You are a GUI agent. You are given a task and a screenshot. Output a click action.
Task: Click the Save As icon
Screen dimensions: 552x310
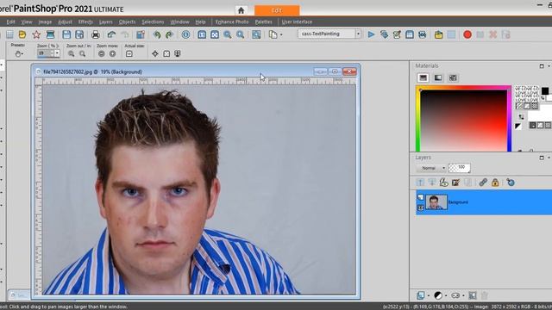pyautogui.click(x=79, y=34)
